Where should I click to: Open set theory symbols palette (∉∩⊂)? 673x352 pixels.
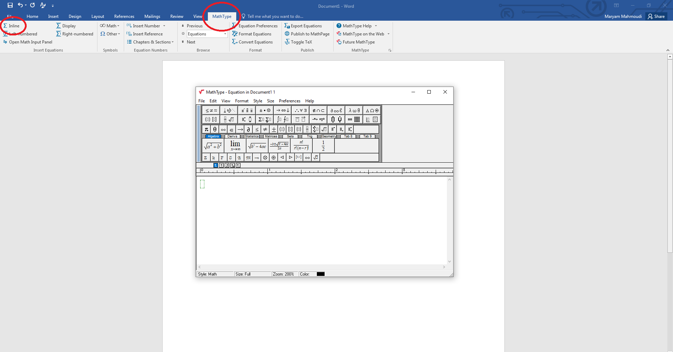(x=318, y=110)
